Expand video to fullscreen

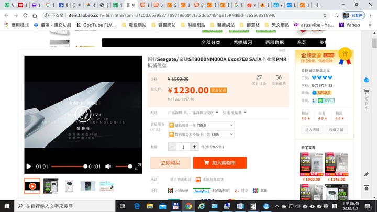tap(138, 166)
